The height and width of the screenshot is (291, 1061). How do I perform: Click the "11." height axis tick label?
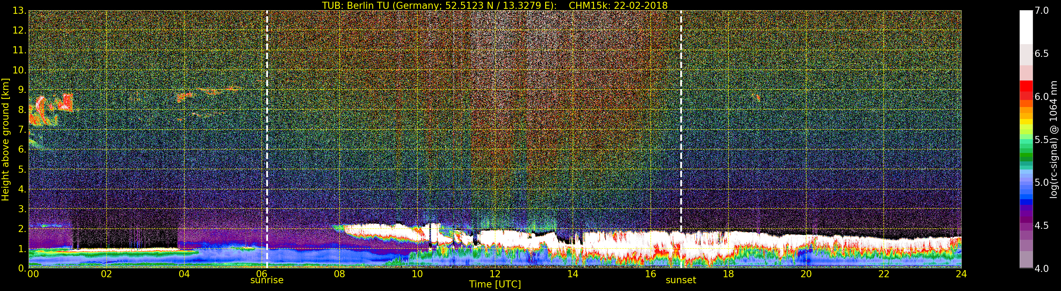coord(20,50)
